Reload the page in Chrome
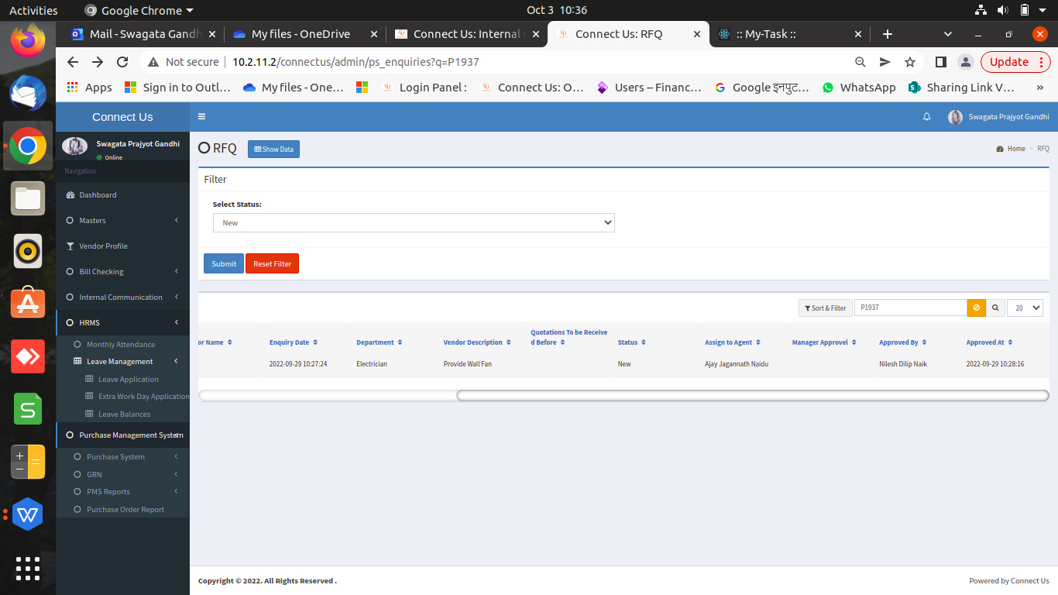 (122, 62)
